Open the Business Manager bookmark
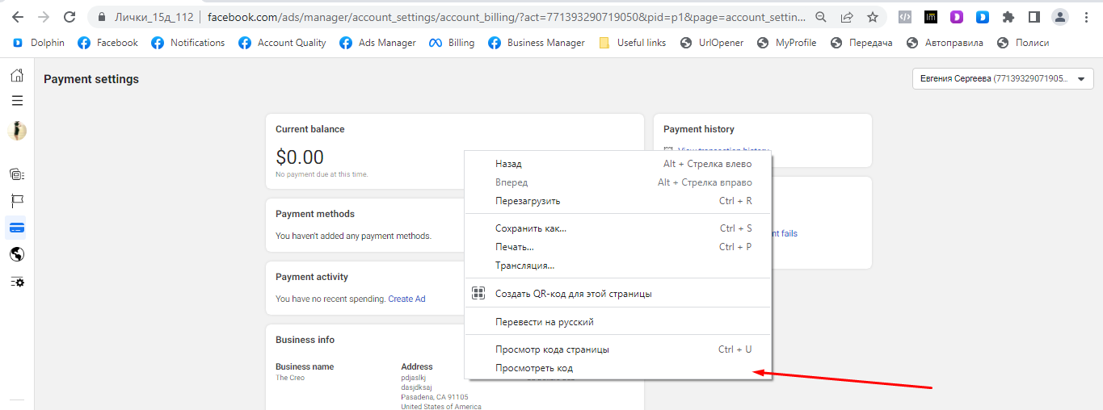1103x410 pixels. [x=537, y=43]
